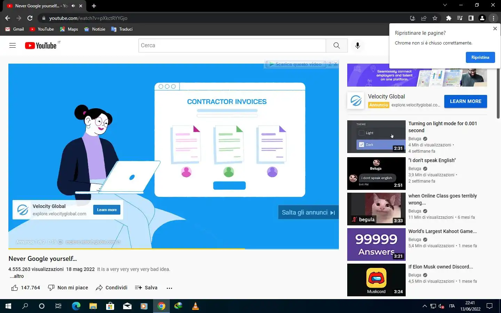The height and width of the screenshot is (313, 501).
Task: Share this page icon in address bar
Action: 424,18
